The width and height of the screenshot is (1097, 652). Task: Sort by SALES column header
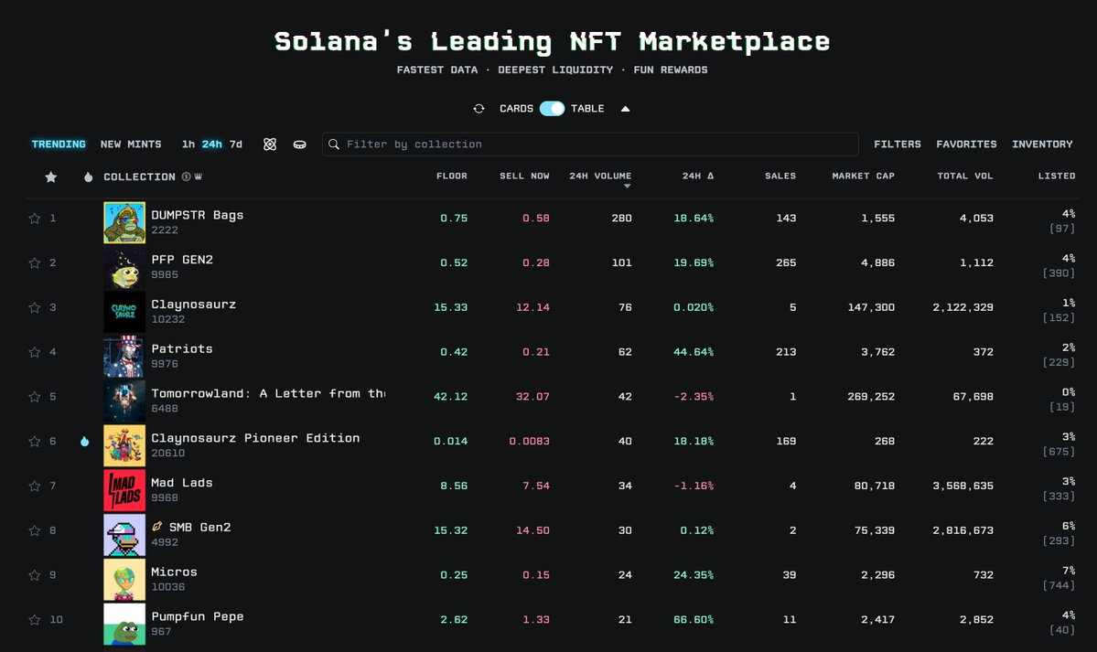(x=780, y=176)
